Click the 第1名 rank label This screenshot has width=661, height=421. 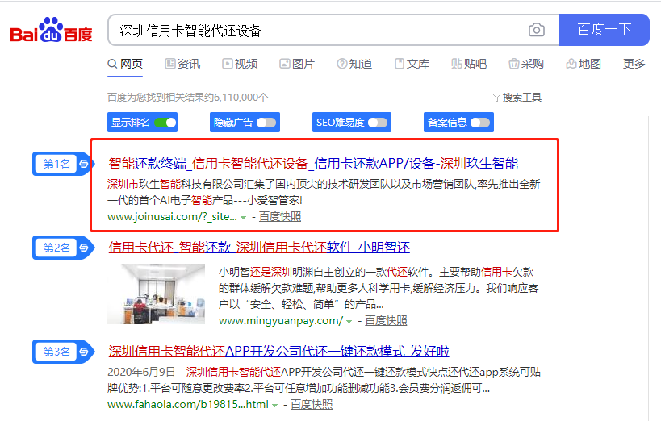[56, 164]
